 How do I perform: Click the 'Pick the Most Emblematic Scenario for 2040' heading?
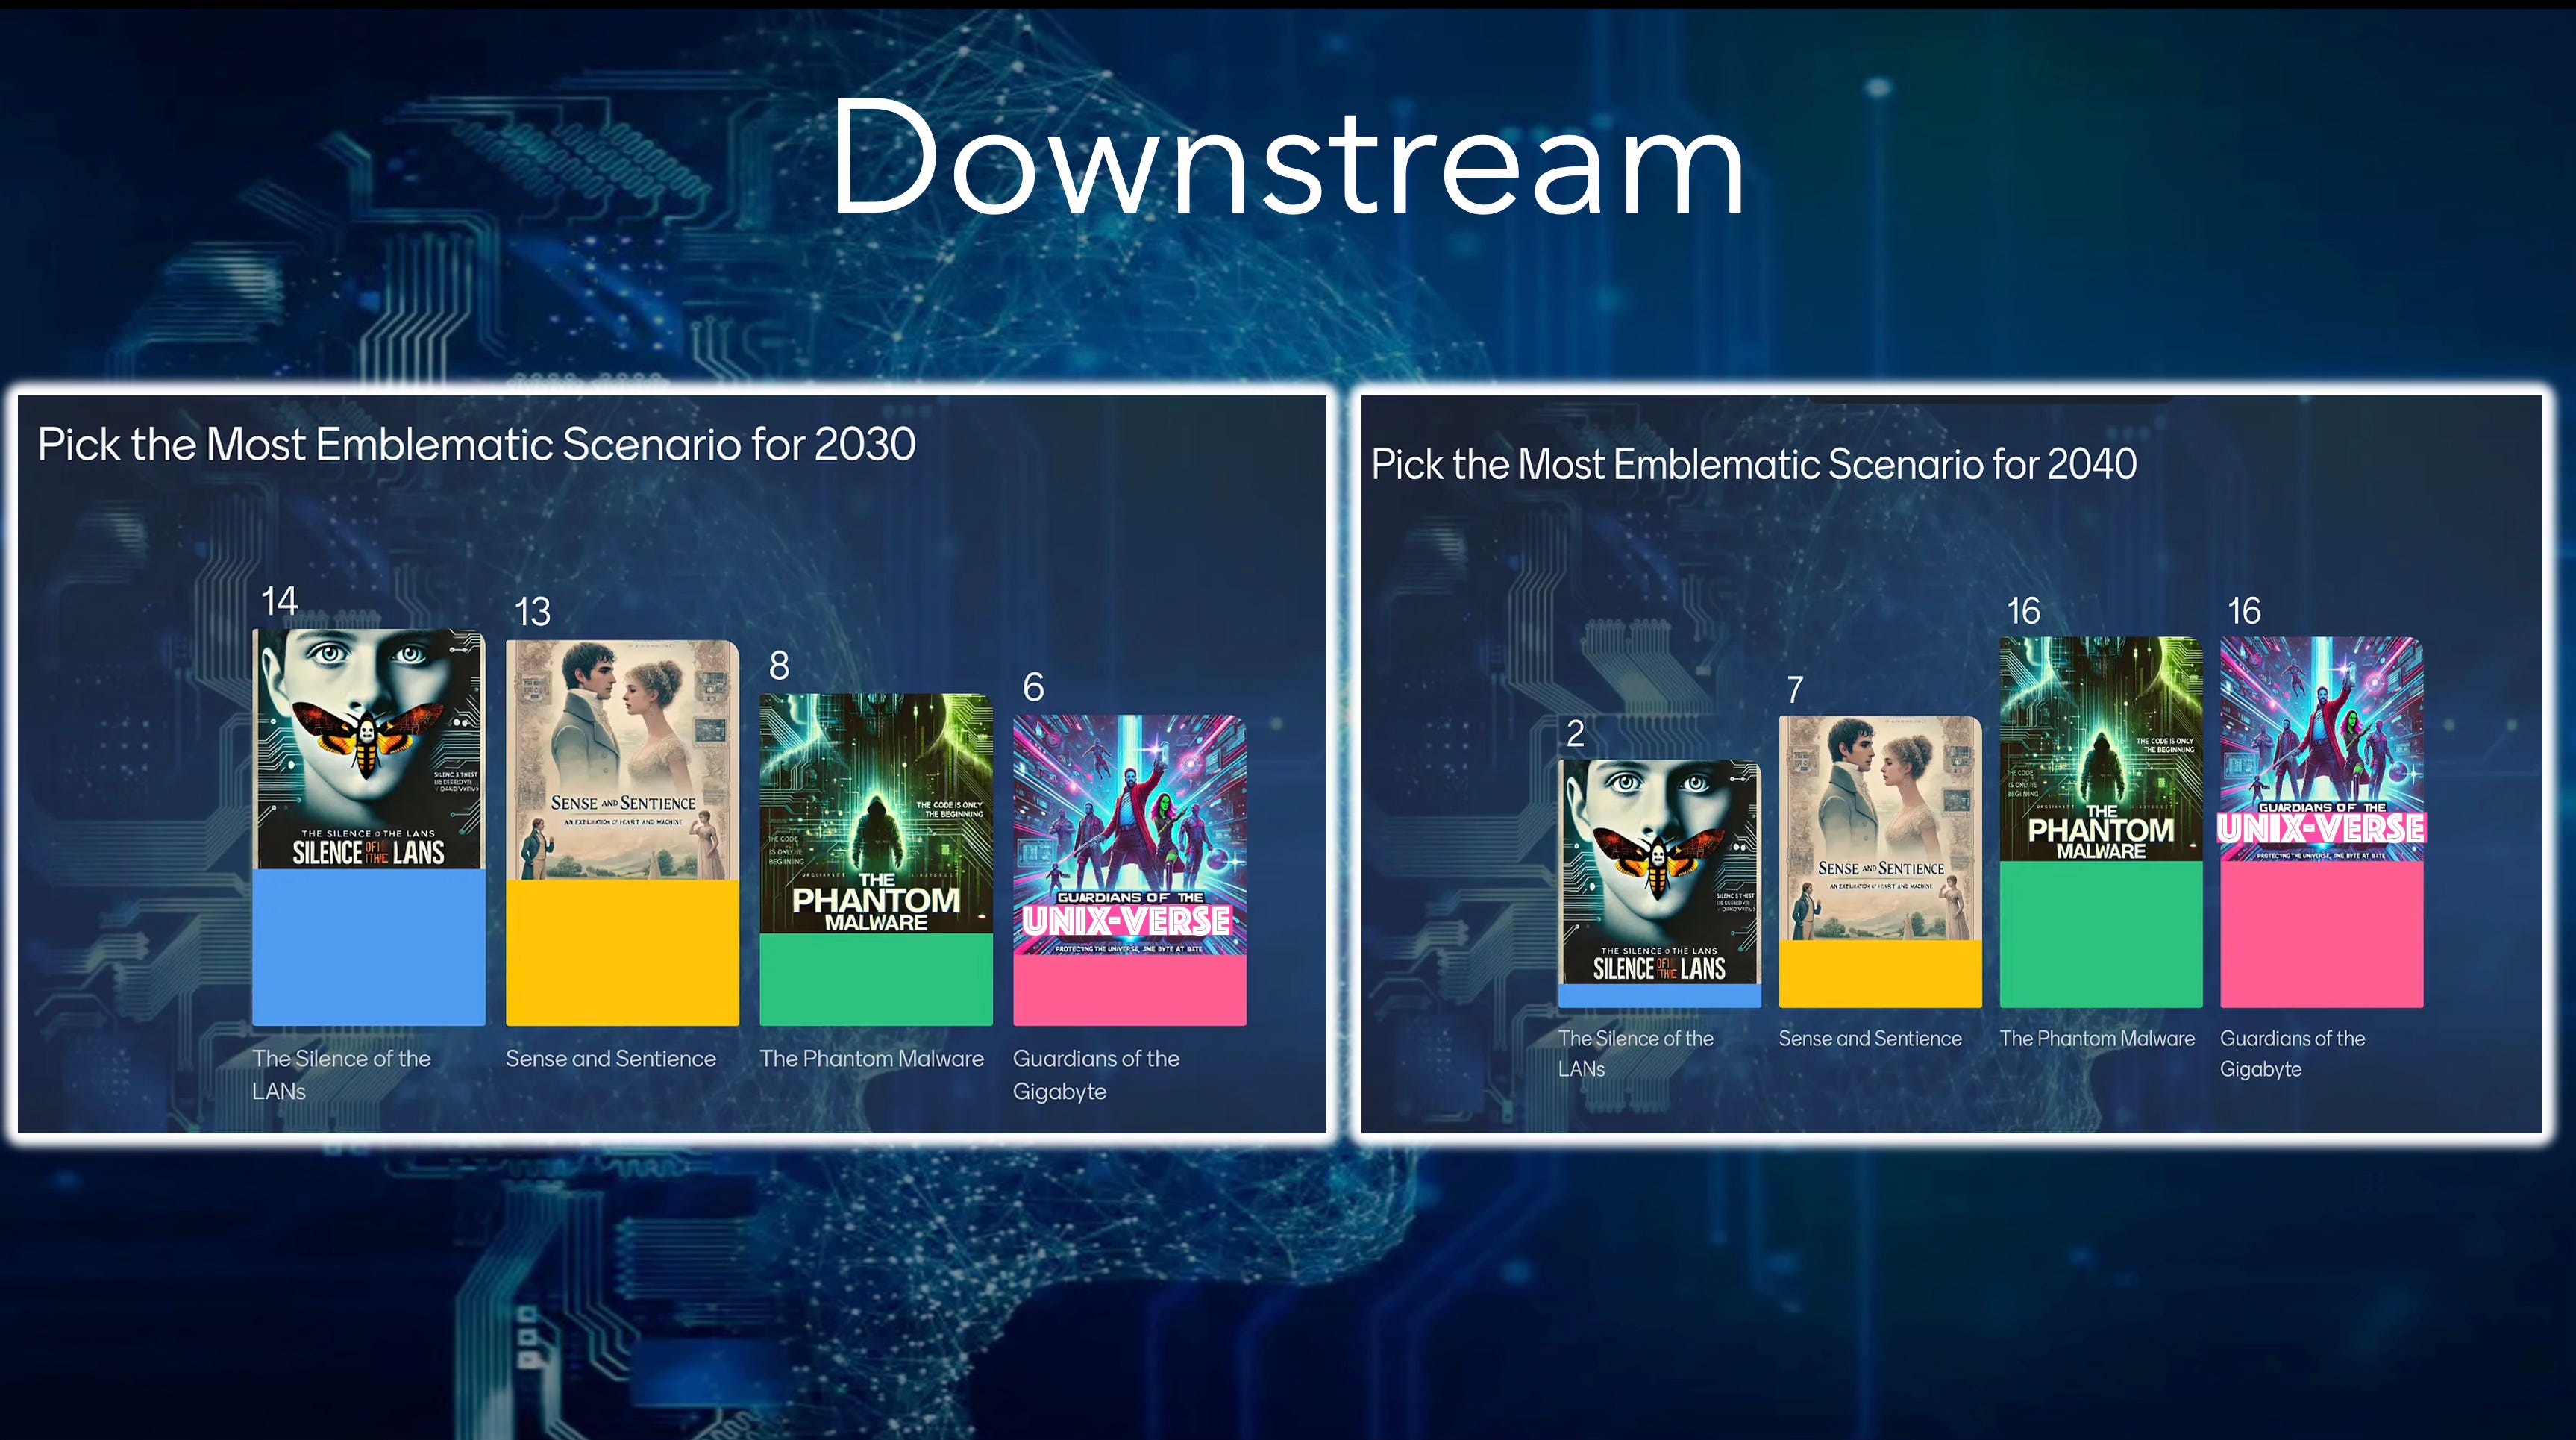[x=1754, y=464]
